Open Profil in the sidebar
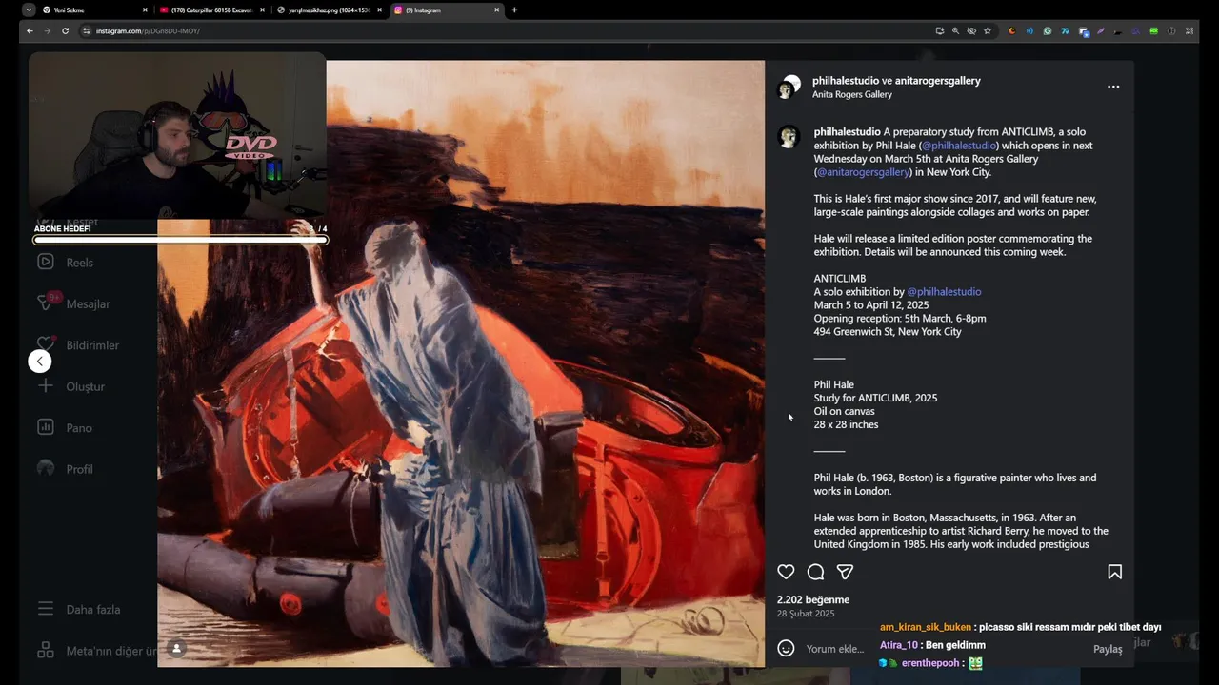The image size is (1219, 685). point(66,469)
